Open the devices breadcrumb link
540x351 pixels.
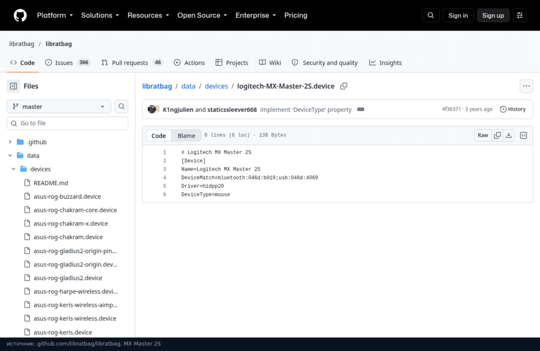[x=216, y=86]
